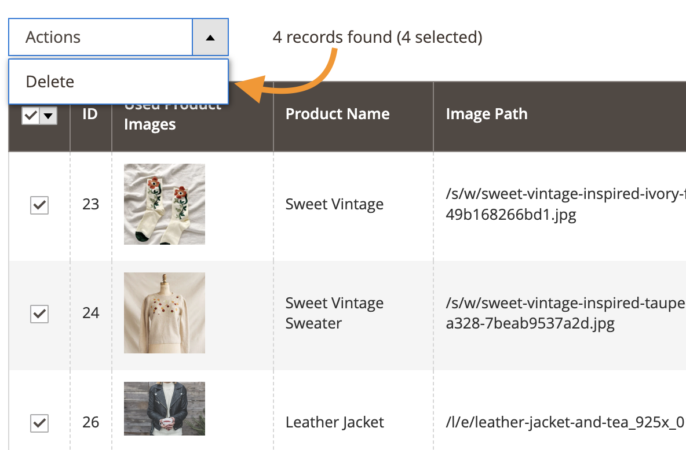Select the ID cell 24
The width and height of the screenshot is (686, 450).
point(90,313)
